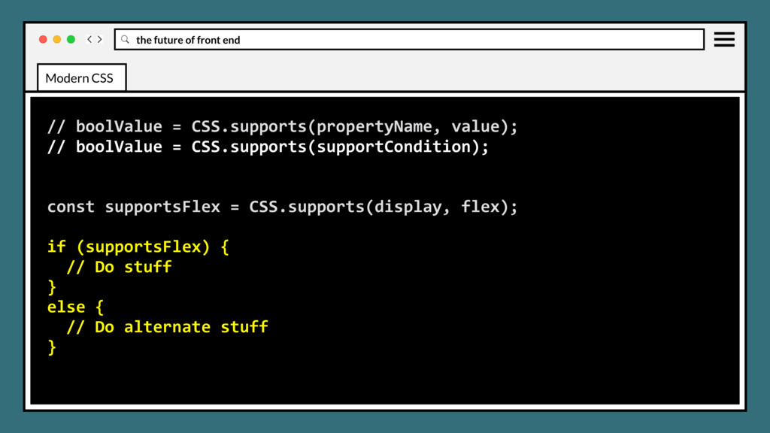Click the 'the future of front end' search field

point(414,40)
